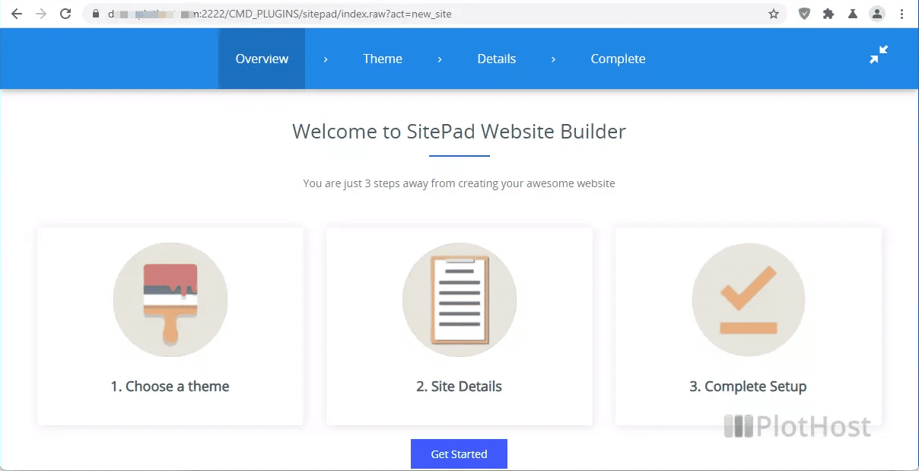Viewport: 919px width, 471px height.
Task: Go to the Theme step tab
Action: coord(382,59)
